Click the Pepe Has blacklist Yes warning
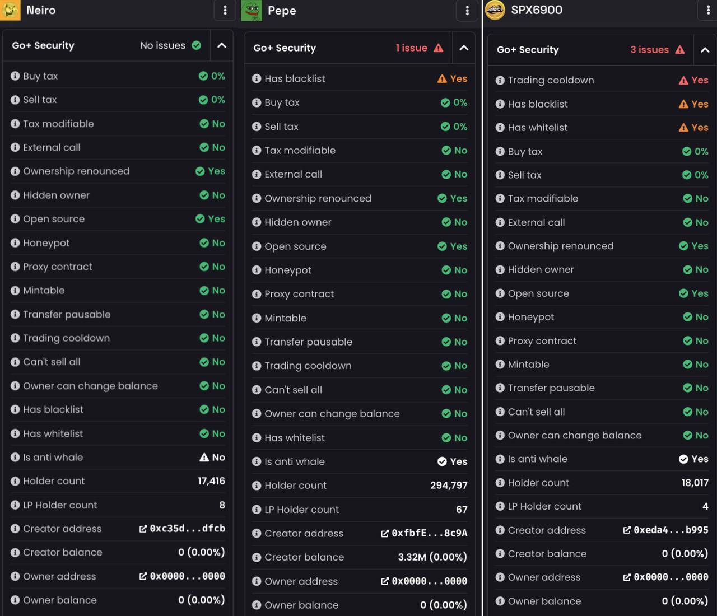The width and height of the screenshot is (717, 616). (x=452, y=79)
